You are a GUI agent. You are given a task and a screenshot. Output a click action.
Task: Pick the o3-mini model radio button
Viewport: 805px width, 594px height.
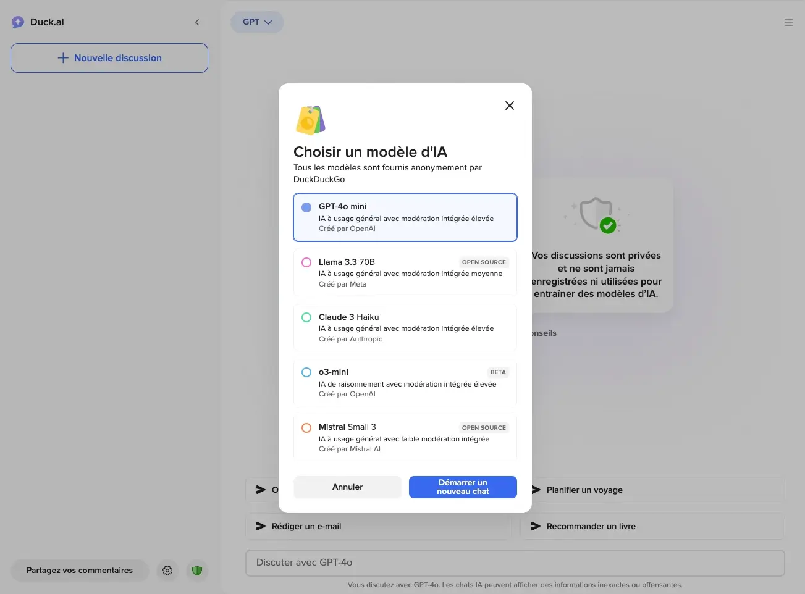pos(306,372)
